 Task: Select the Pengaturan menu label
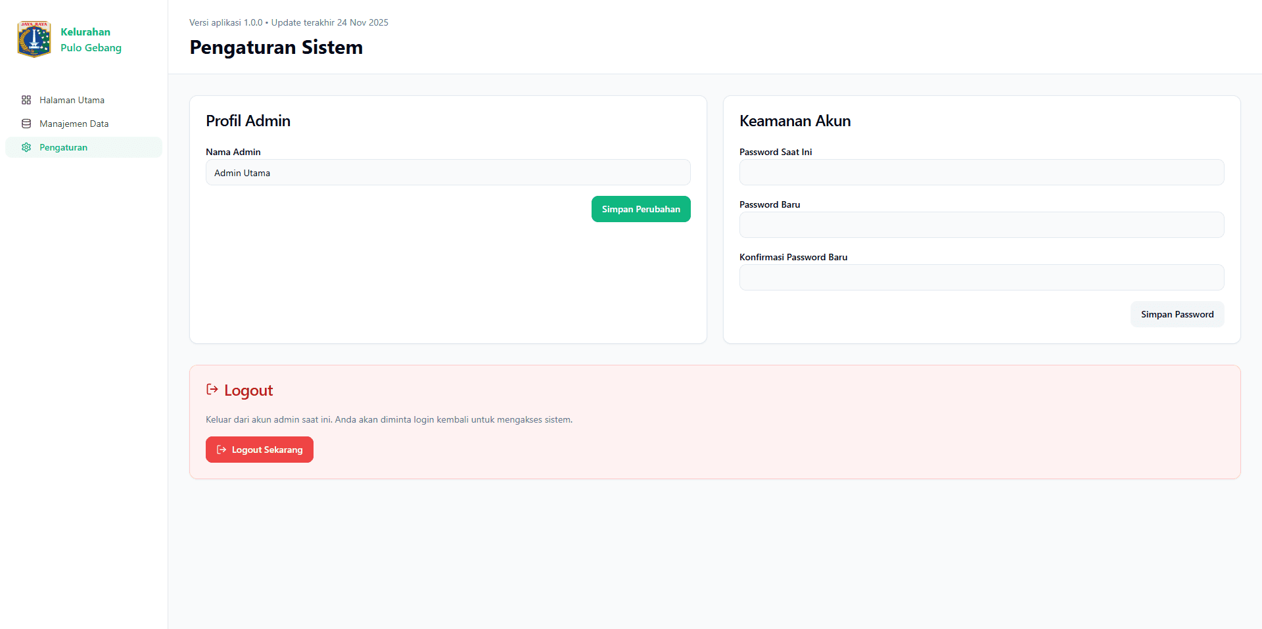click(x=63, y=147)
